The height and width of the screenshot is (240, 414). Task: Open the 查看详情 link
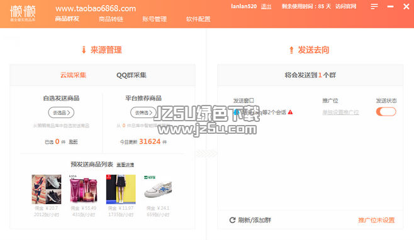[125, 165]
